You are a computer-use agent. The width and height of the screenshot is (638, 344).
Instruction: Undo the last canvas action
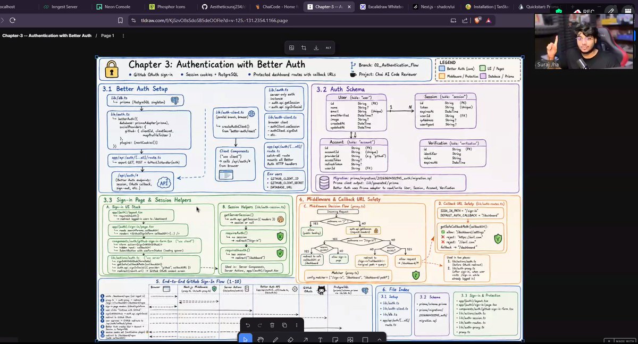(247, 325)
